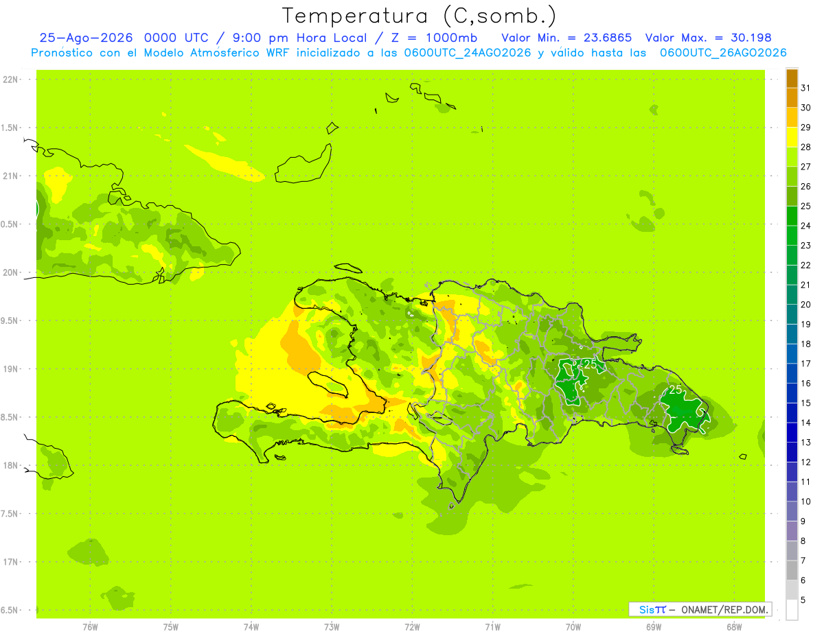Image resolution: width=824 pixels, height=636 pixels.
Task: Click the "22N" latitude label
Action: [x=12, y=80]
